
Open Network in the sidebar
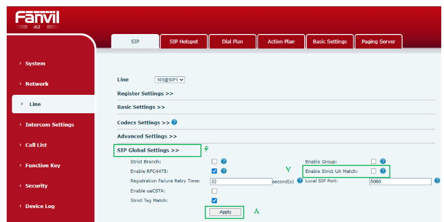click(37, 84)
